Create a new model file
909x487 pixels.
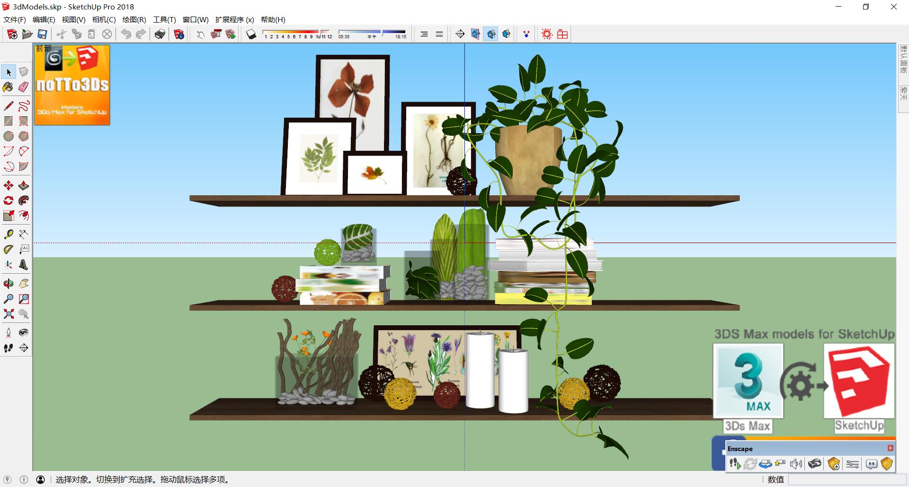(12, 34)
